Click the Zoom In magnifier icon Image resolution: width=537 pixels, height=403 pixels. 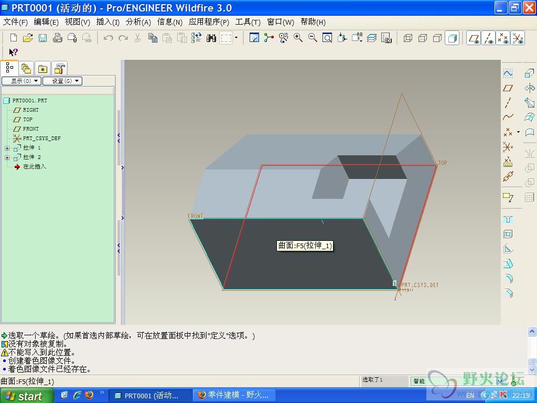[x=298, y=38]
